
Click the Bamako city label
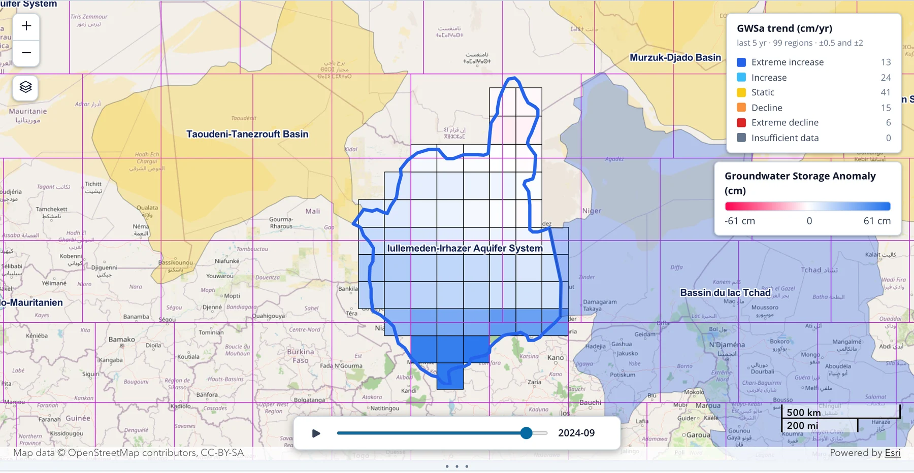click(x=122, y=340)
